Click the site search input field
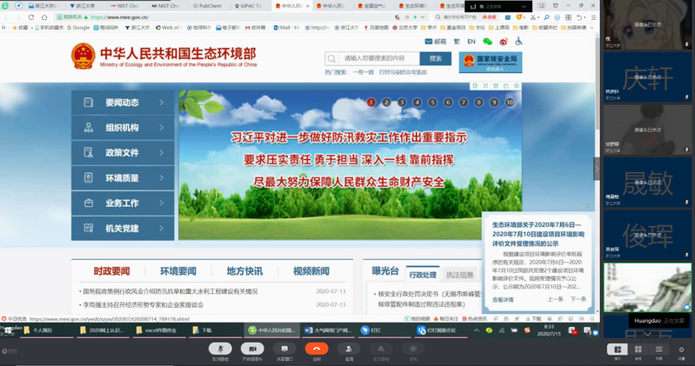This screenshot has width=695, height=366. coord(379,58)
